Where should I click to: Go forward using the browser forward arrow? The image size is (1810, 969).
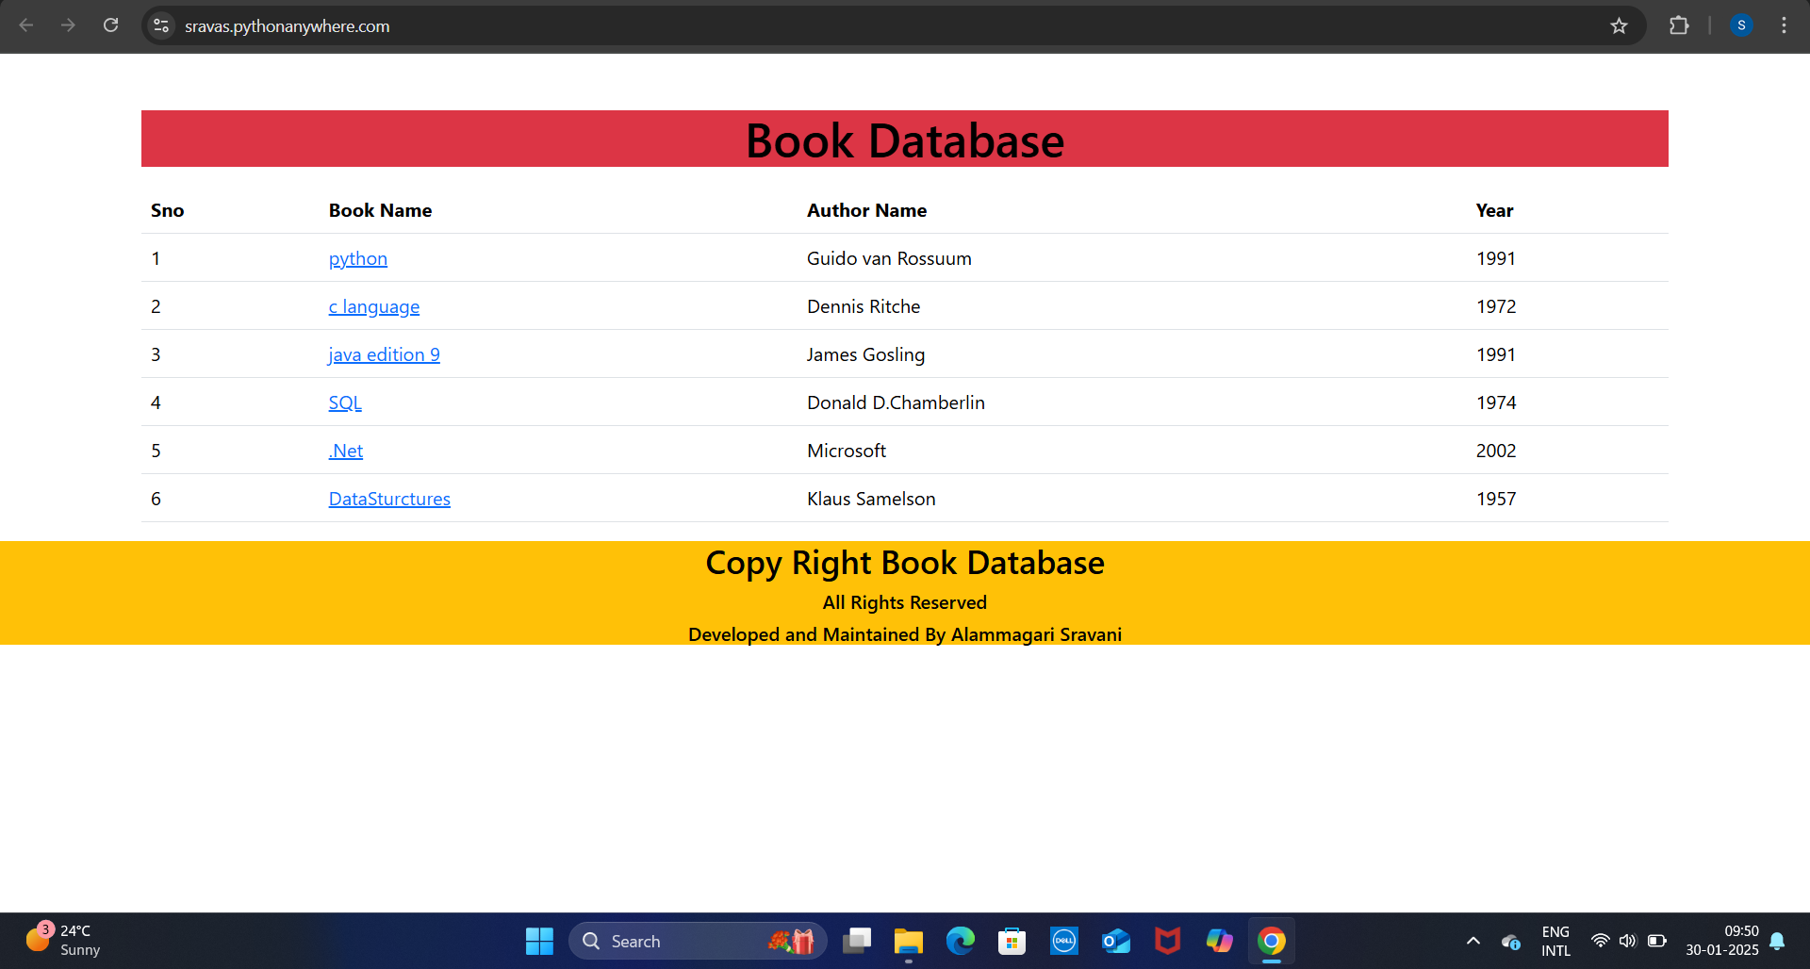tap(68, 25)
